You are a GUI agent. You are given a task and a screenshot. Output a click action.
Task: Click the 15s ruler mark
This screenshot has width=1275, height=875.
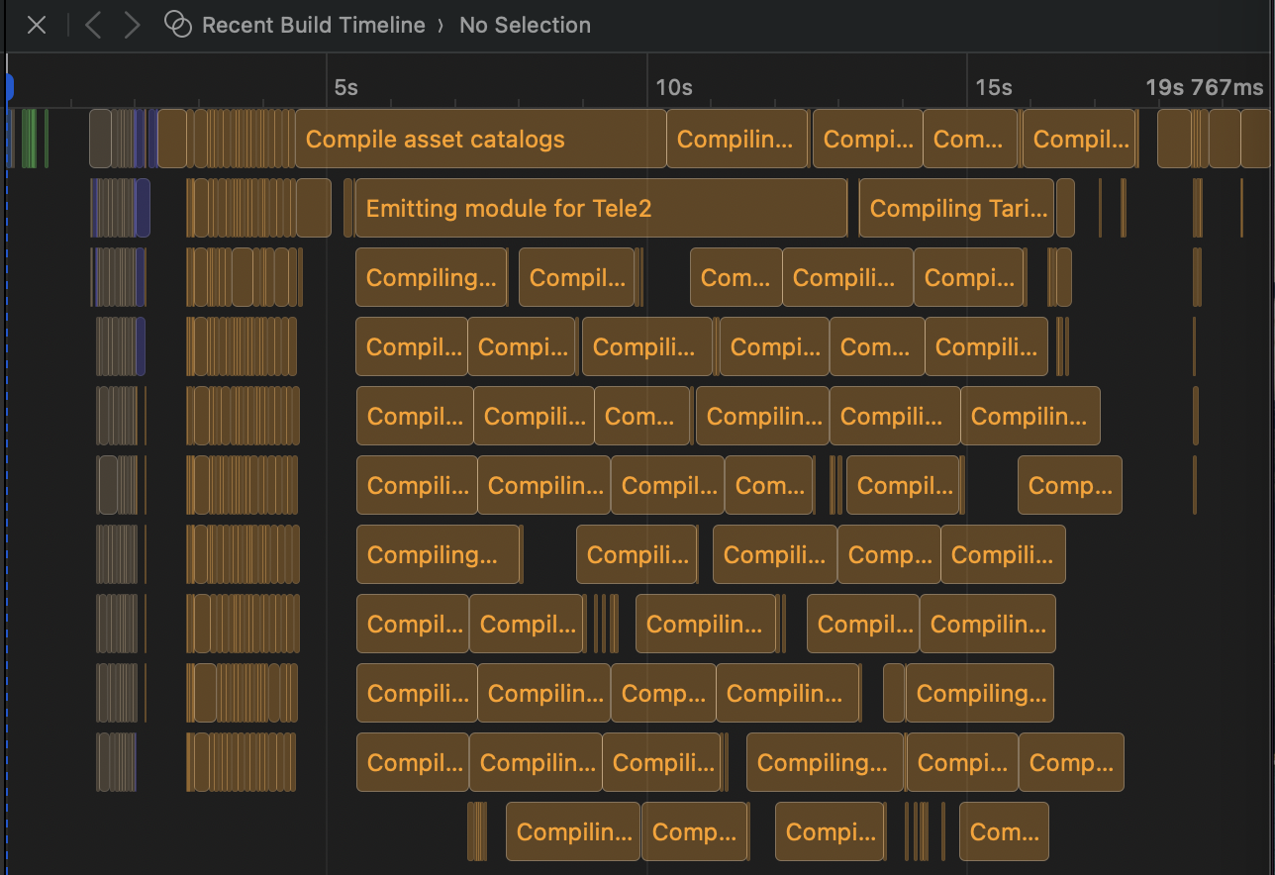pyautogui.click(x=993, y=87)
